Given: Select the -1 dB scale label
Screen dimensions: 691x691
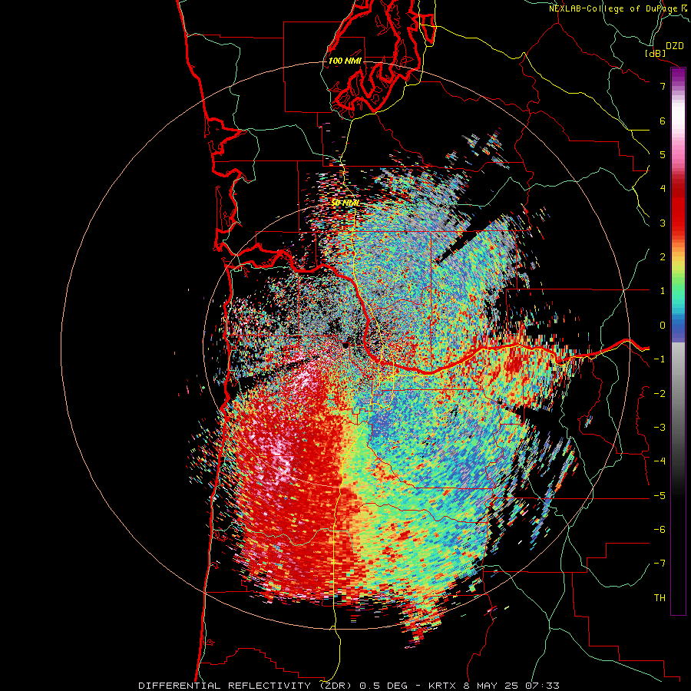Looking at the screenshot, I should 660,359.
